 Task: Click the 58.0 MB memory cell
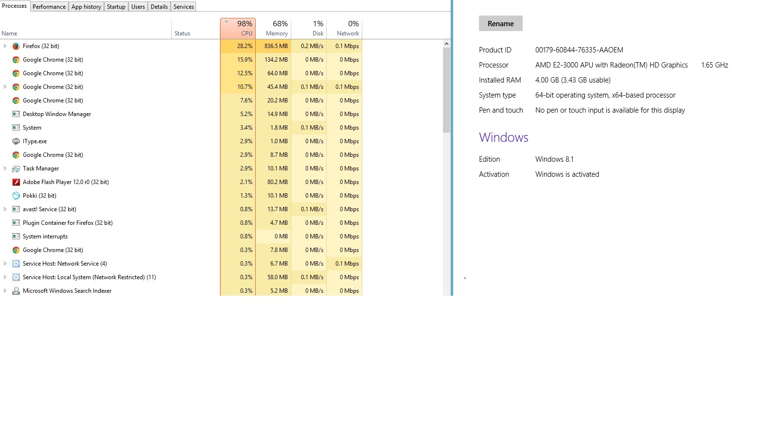(x=273, y=277)
